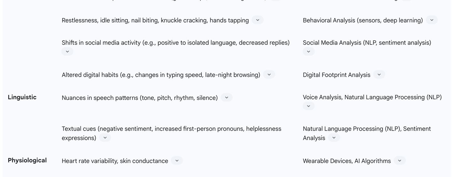Select the 'Wearable Devices, AI Algorithms' text
The width and height of the screenshot is (452, 177).
(x=347, y=161)
